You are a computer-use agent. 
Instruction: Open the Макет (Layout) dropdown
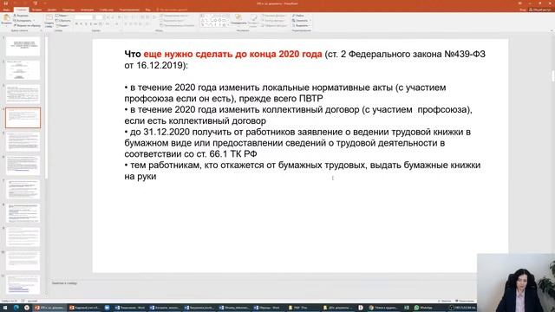62,16
